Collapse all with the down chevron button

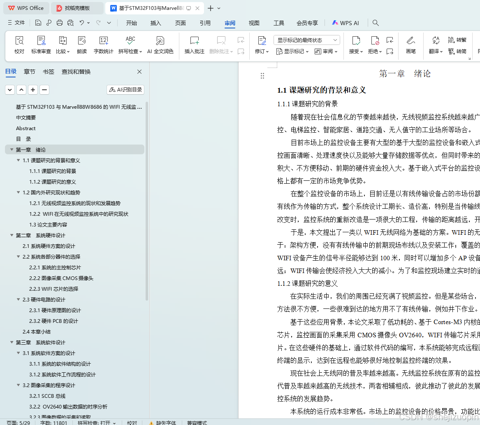point(10,90)
